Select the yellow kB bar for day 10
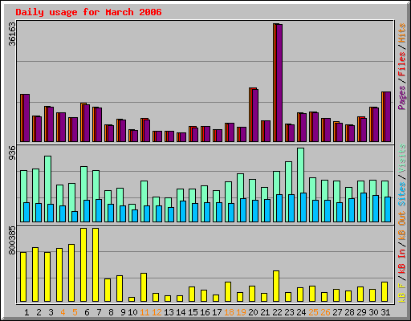411x321 pixels. click(132, 299)
